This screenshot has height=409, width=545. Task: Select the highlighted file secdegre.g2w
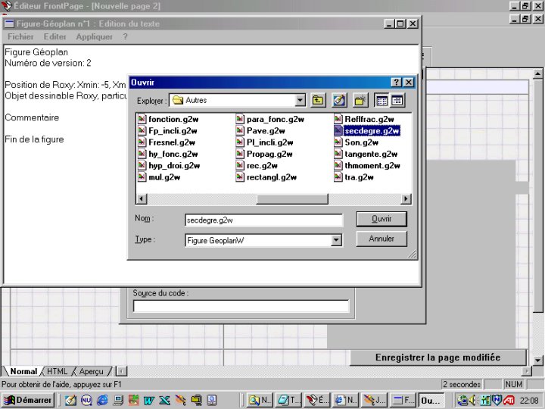click(x=367, y=131)
